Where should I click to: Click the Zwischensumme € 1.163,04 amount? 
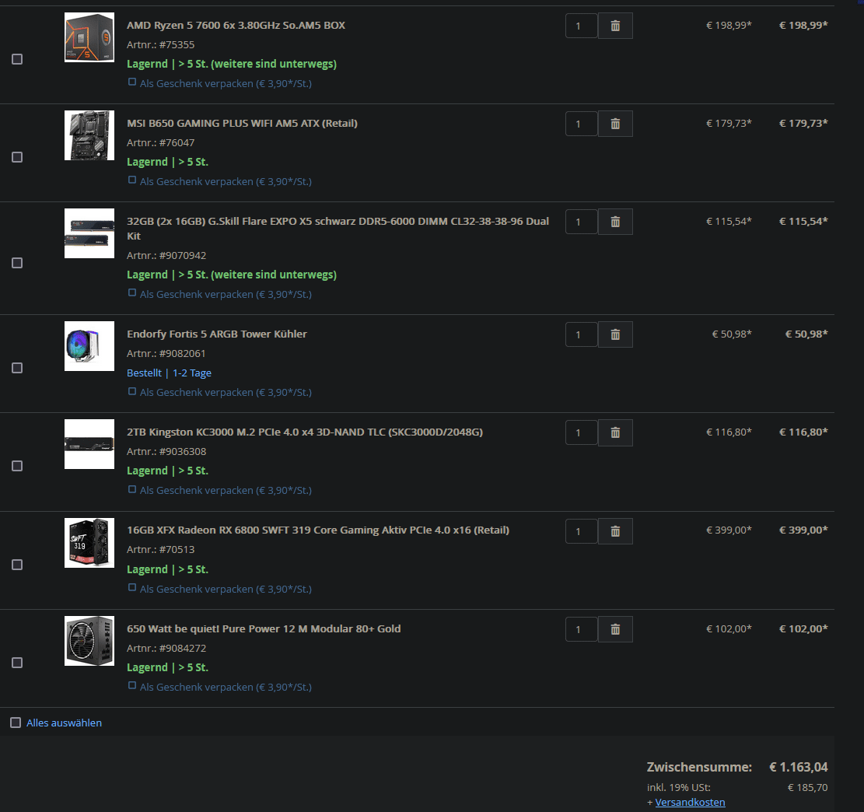pyautogui.click(x=799, y=768)
